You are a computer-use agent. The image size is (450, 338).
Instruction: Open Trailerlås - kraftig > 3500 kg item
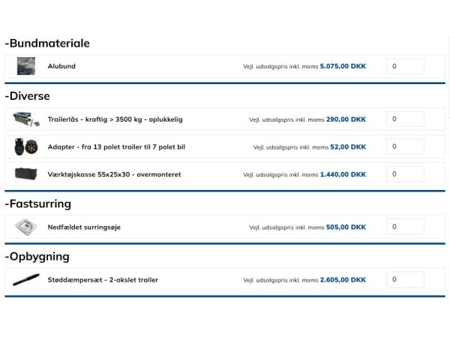(115, 119)
